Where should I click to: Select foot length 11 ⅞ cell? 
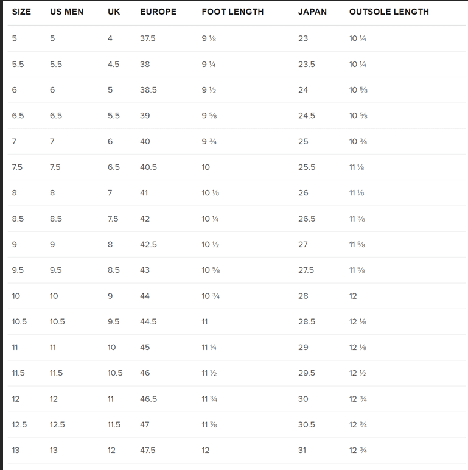point(209,424)
